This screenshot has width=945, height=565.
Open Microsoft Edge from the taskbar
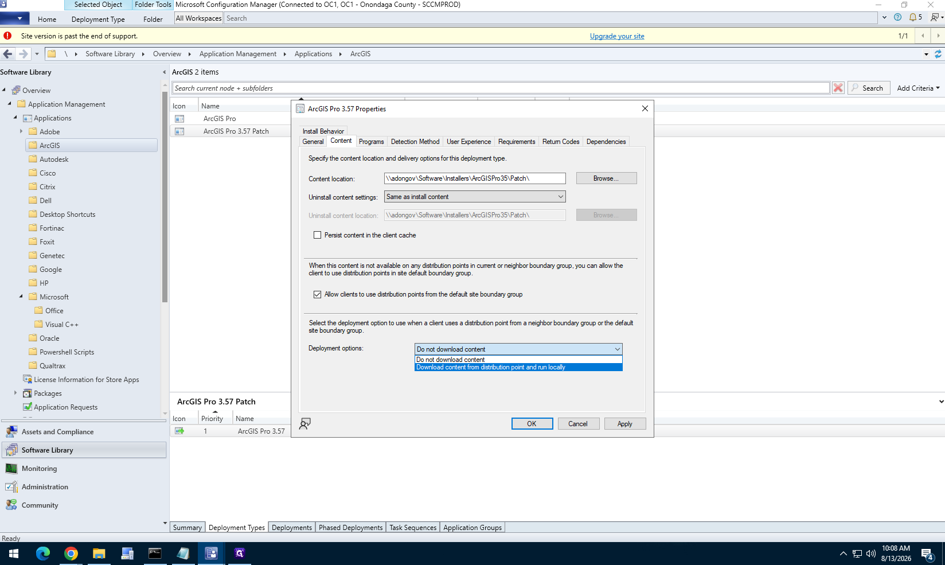click(43, 554)
